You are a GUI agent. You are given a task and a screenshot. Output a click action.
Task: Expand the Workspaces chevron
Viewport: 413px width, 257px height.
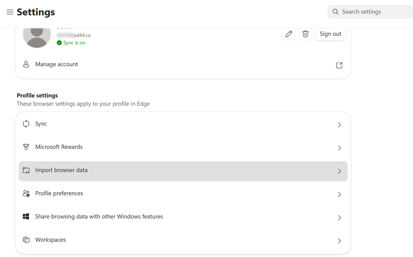(339, 241)
